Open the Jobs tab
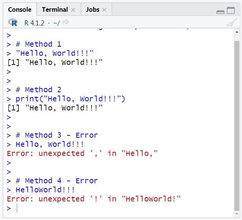 pyautogui.click(x=92, y=9)
